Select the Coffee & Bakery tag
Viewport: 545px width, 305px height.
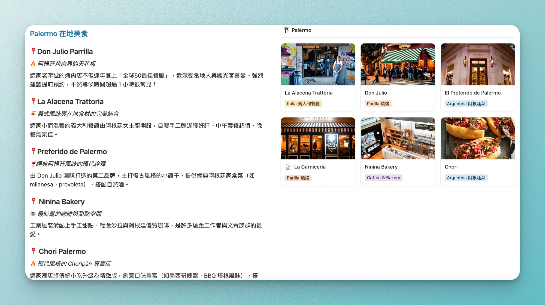point(383,178)
